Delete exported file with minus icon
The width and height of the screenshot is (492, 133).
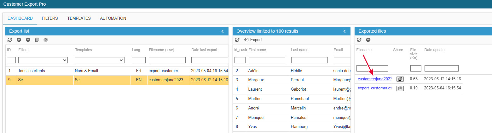(368, 40)
